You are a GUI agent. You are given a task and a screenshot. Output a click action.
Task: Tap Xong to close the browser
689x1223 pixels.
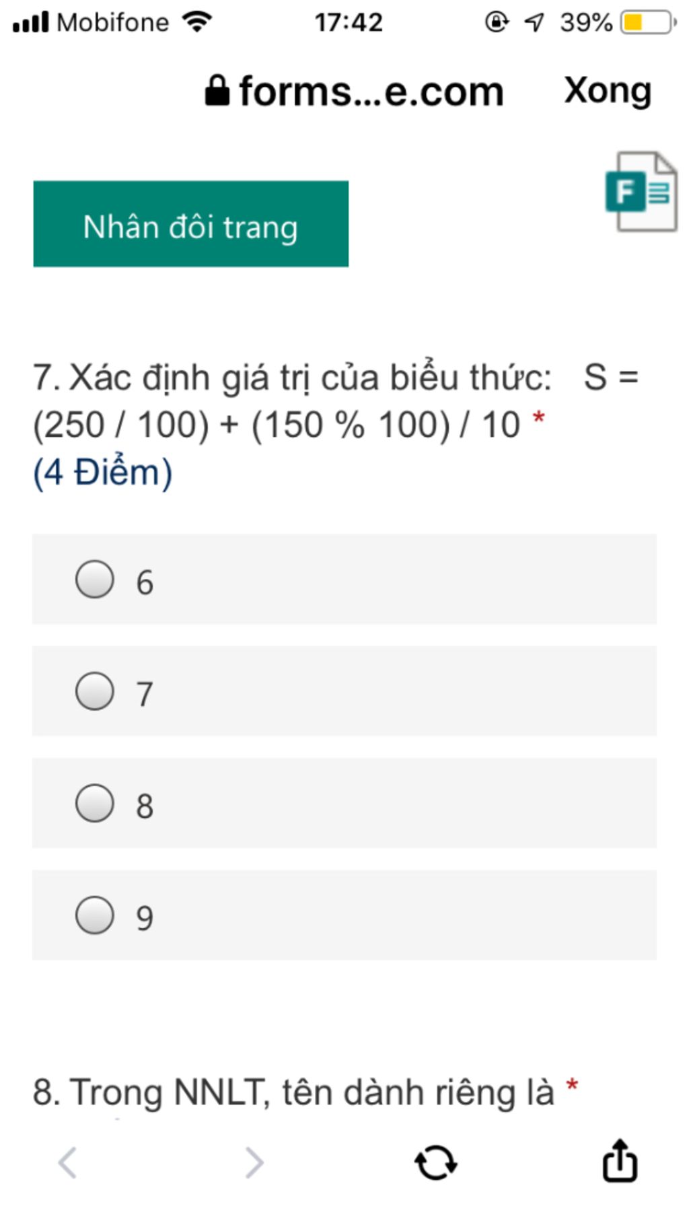pyautogui.click(x=608, y=91)
